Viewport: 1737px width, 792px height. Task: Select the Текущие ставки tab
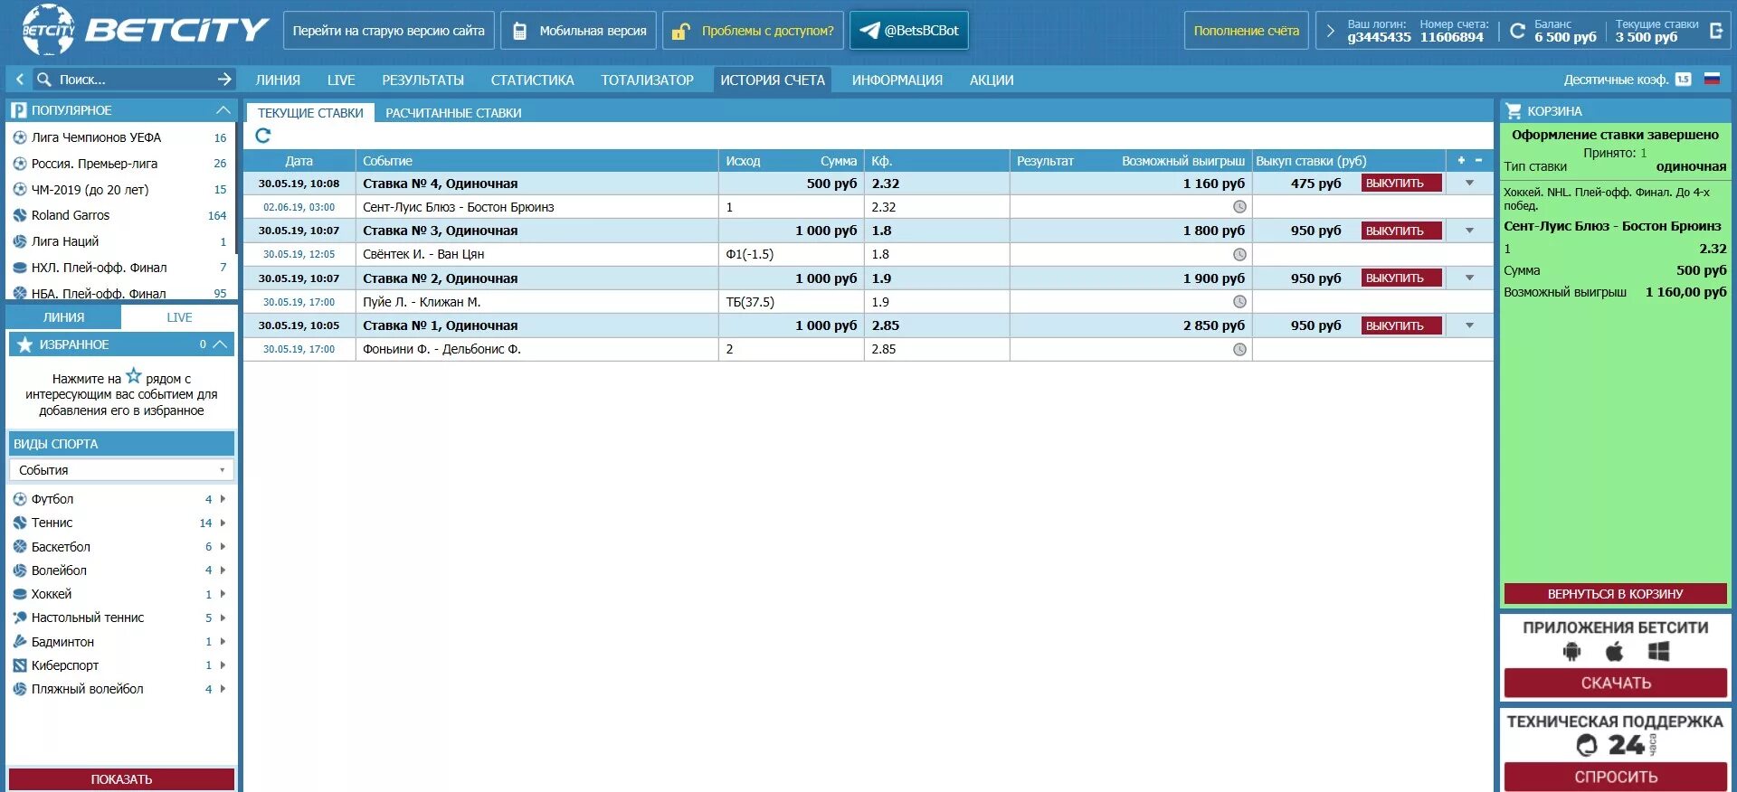[x=310, y=113]
